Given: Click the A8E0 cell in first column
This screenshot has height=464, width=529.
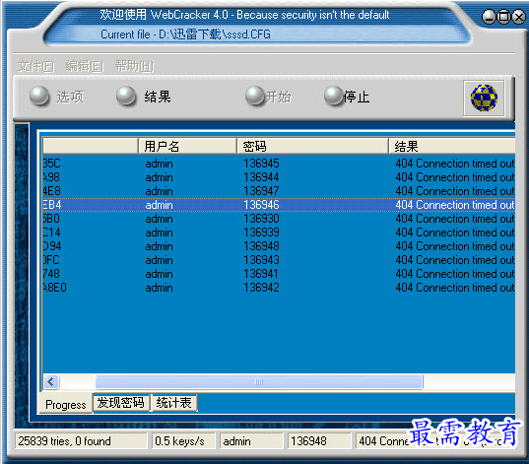Looking at the screenshot, I should tap(54, 288).
